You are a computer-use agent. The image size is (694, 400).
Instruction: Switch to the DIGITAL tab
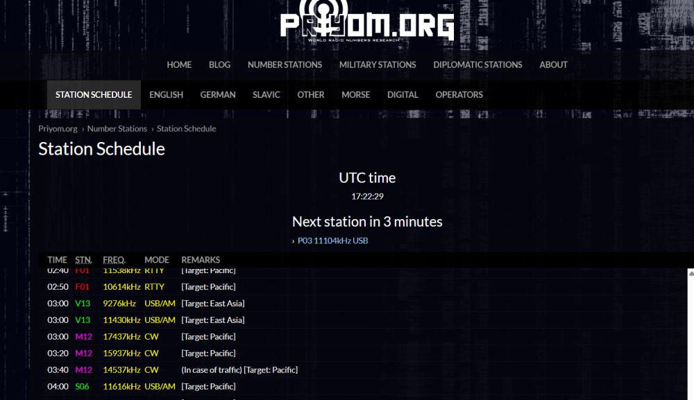click(x=403, y=95)
